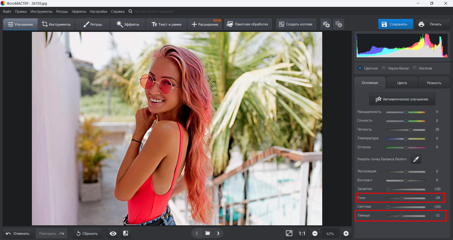The width and height of the screenshot is (453, 240).
Task: Click the Повторить redo button
Action: tap(52, 233)
